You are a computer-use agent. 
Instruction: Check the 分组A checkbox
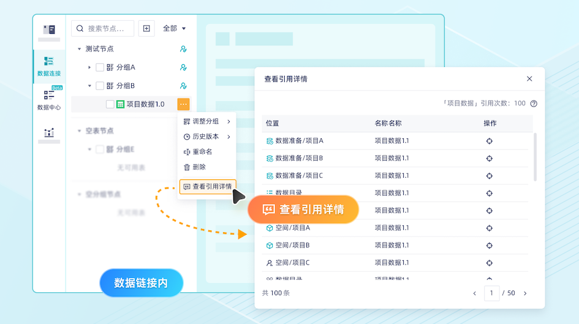click(x=100, y=67)
